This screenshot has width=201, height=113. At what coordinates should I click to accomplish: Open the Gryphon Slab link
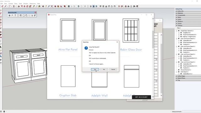(x=68, y=95)
